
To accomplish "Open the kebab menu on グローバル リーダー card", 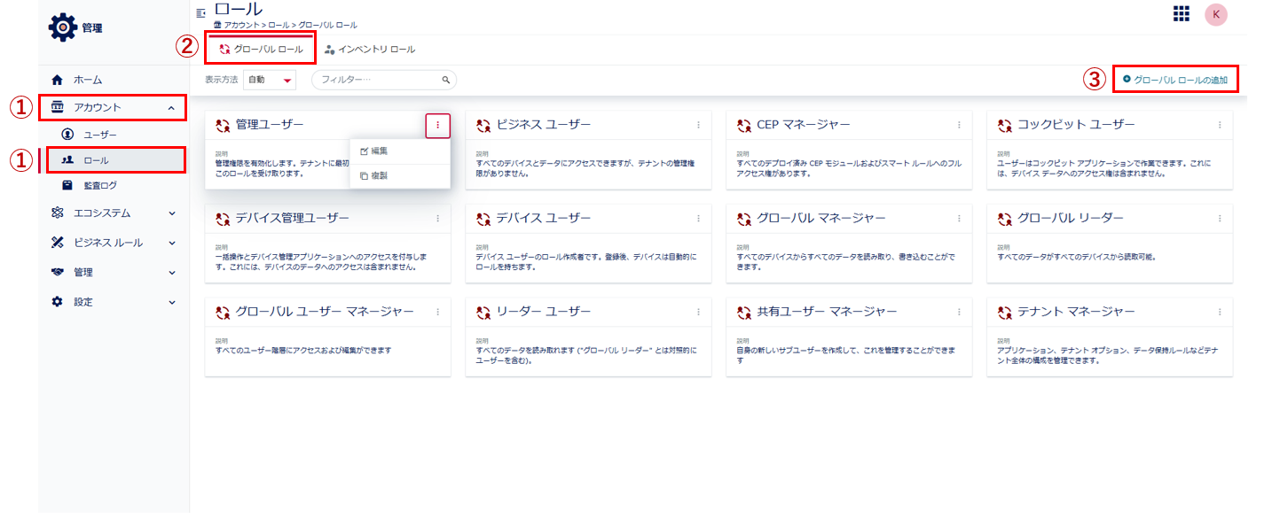I will [1220, 218].
